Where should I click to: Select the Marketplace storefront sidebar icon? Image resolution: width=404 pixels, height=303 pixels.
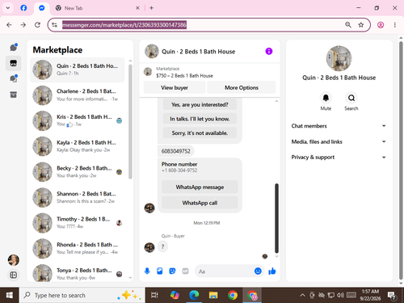coord(14,63)
